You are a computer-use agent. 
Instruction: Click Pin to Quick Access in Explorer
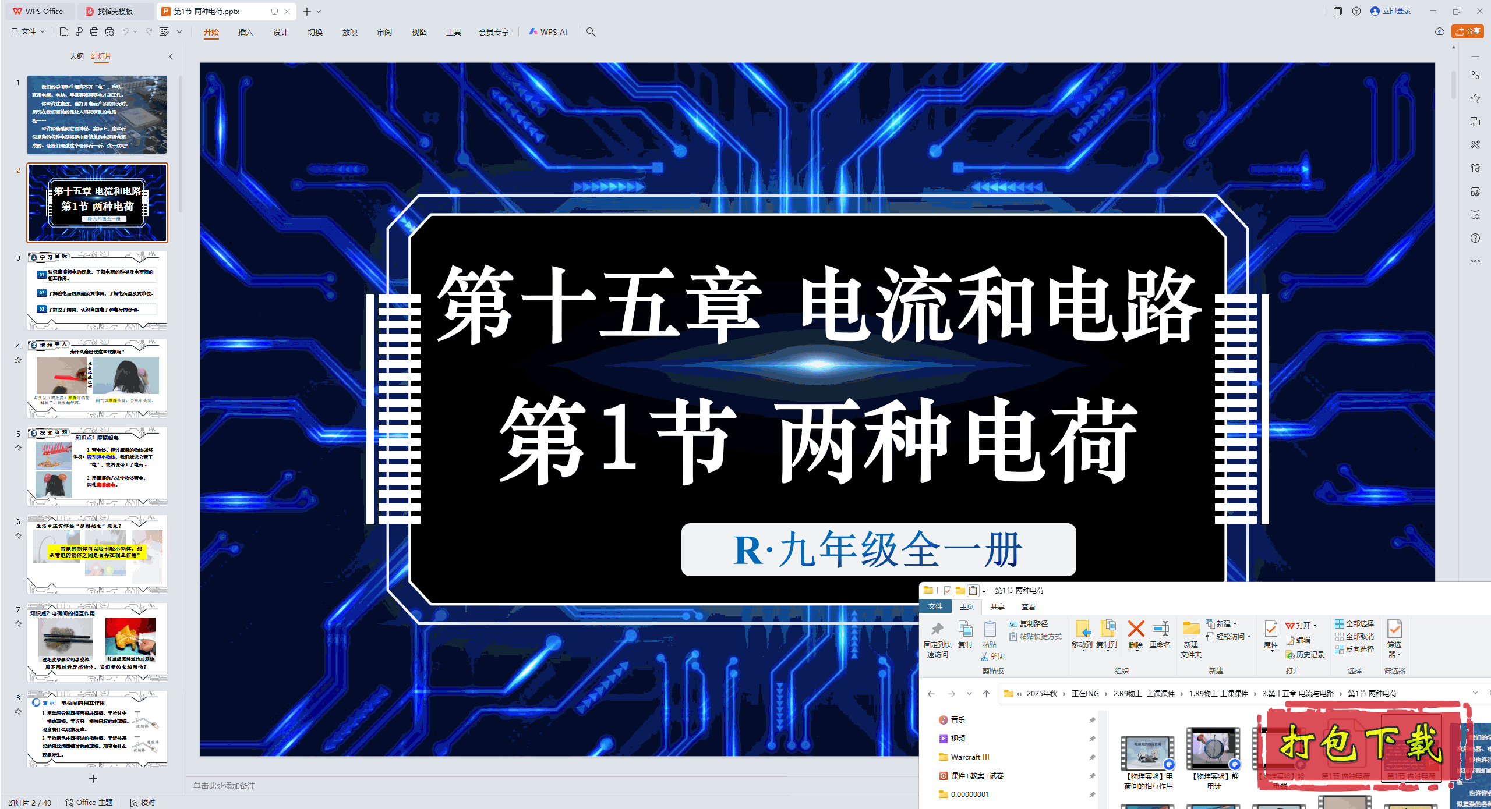click(937, 639)
